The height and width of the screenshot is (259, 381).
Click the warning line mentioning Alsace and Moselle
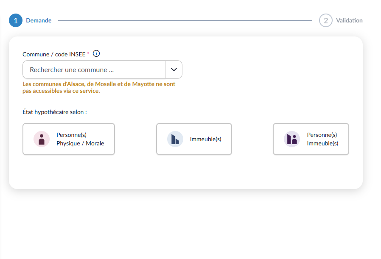(x=99, y=84)
